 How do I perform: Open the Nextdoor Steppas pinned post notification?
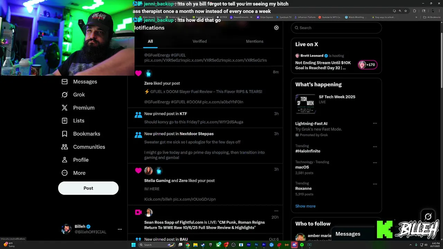(205, 146)
